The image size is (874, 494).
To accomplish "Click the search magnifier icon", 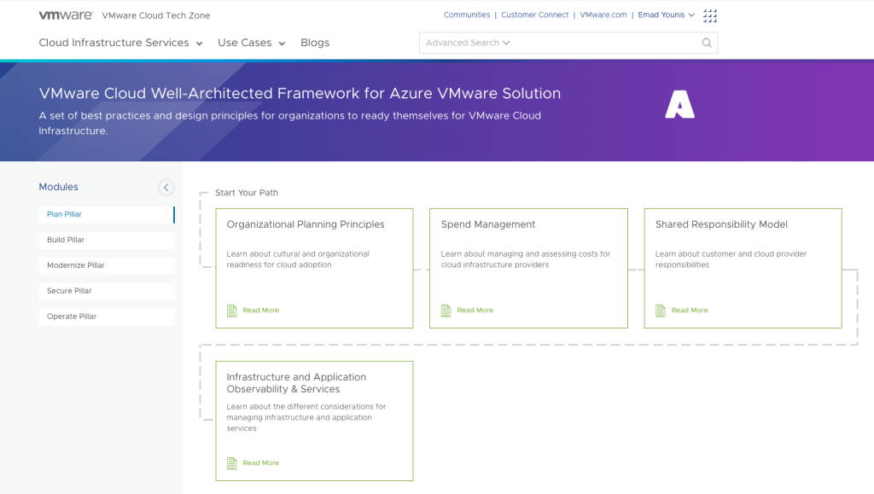I will [x=707, y=43].
